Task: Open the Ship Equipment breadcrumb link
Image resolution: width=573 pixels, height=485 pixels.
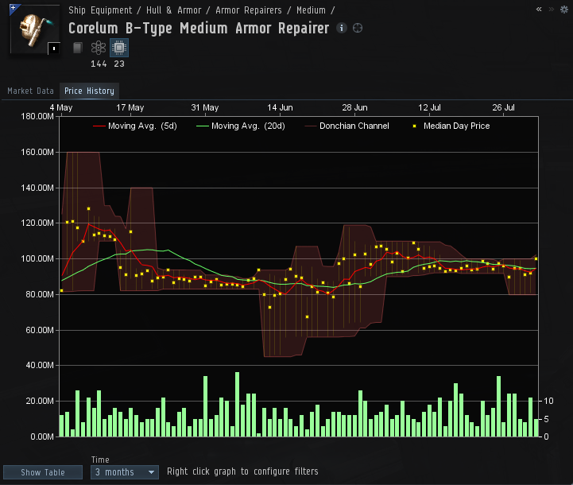Action: point(100,10)
